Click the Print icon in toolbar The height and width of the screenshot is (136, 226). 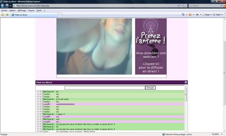[197, 15]
